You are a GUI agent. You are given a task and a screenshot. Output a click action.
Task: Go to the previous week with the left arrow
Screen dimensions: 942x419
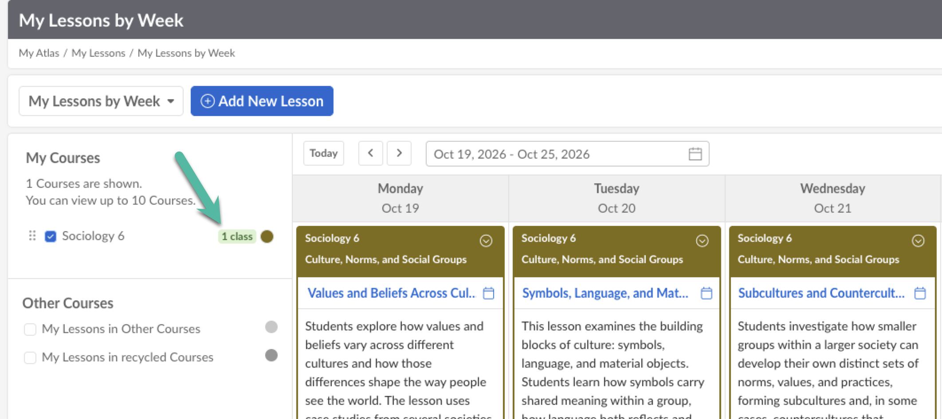click(370, 153)
